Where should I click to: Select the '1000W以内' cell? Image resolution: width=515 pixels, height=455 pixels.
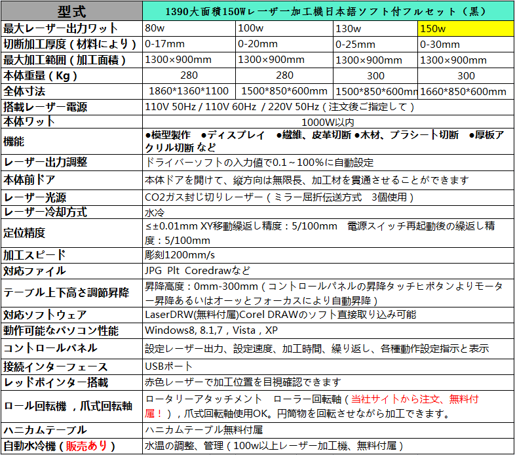pyautogui.click(x=328, y=122)
